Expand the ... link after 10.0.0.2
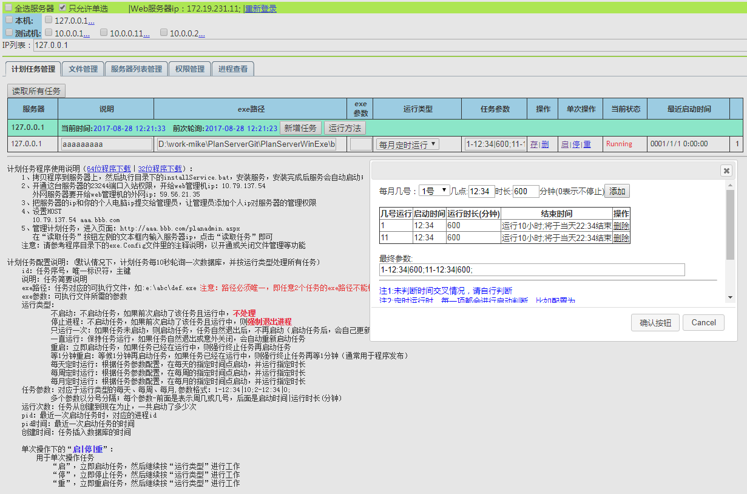 201,33
